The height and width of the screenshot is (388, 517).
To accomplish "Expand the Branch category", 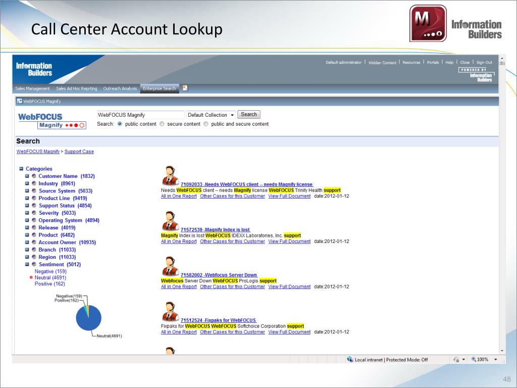I will (x=27, y=250).
